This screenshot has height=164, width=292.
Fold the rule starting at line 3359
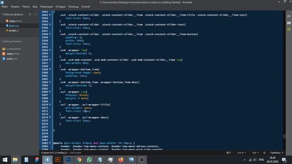click(50, 69)
